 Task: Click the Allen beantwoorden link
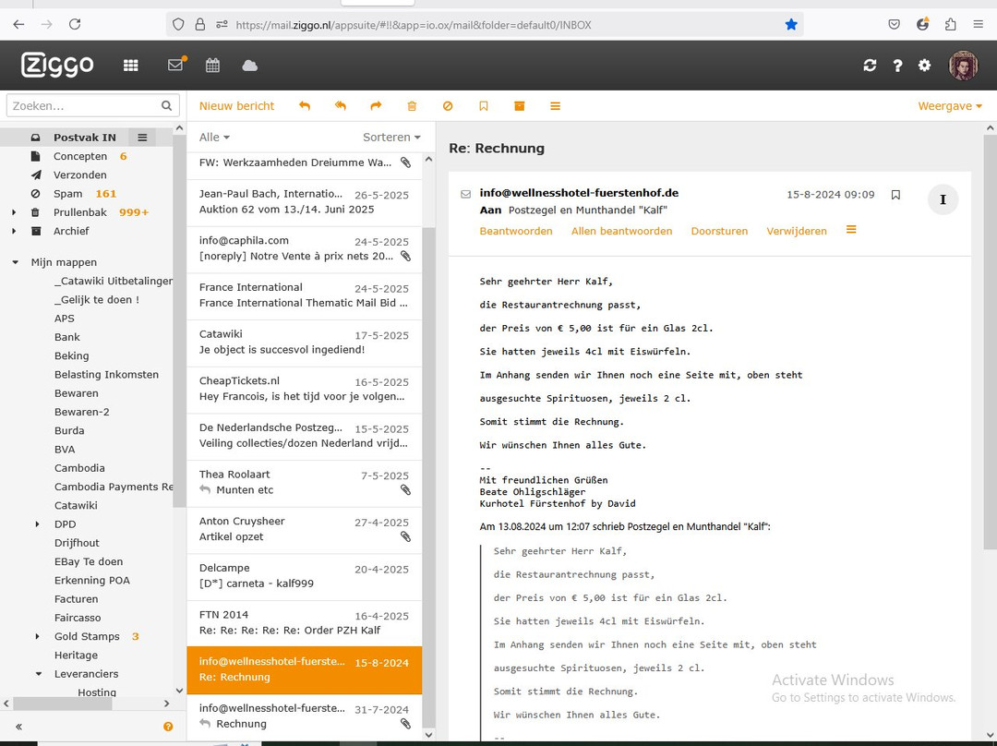pos(621,232)
